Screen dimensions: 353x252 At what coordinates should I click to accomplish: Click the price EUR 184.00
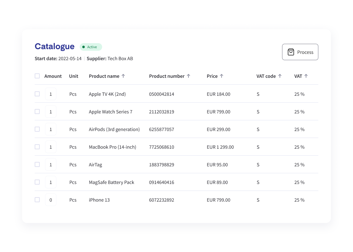click(x=219, y=94)
